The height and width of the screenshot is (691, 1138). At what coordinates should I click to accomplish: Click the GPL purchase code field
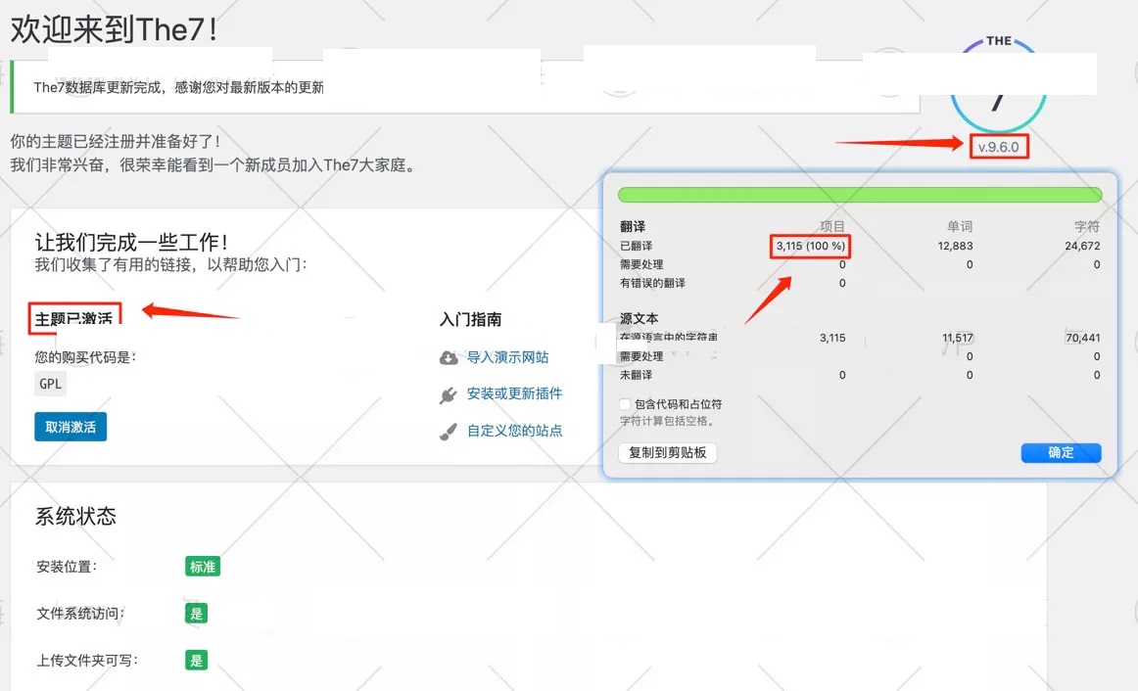coord(51,384)
